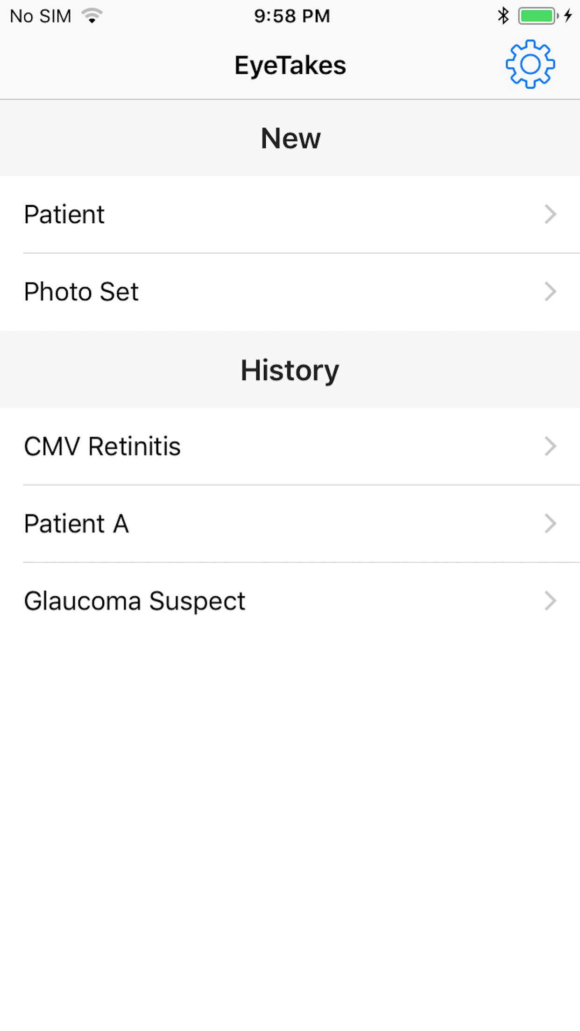Viewport: 580px width, 1031px height.
Task: Tap the Wi-Fi signal icon
Action: point(92,16)
